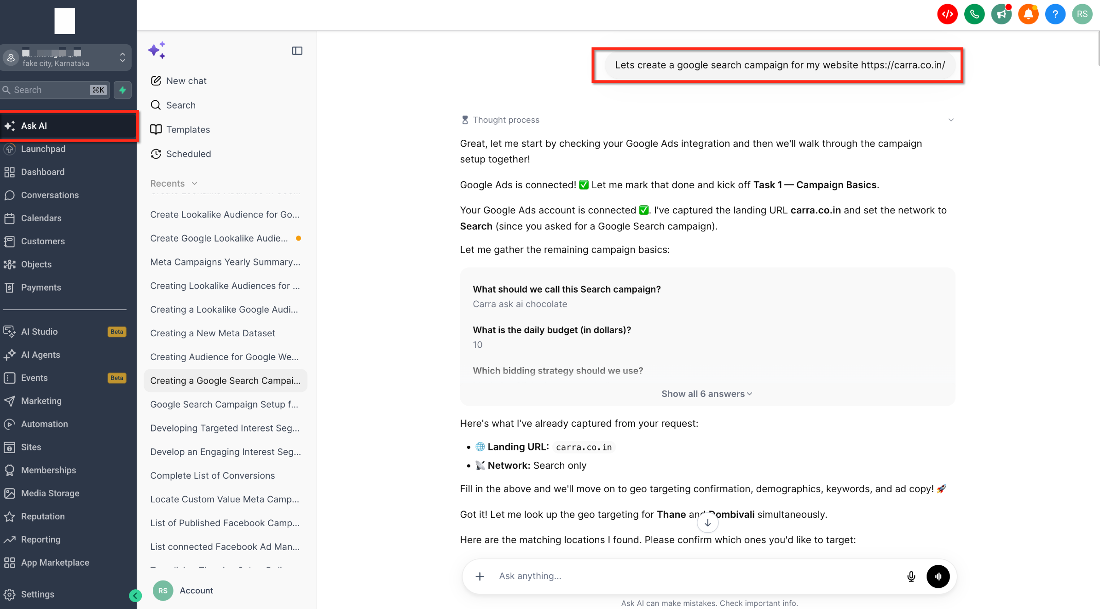1100x609 pixels.
Task: Open the location switcher dropdown
Action: 66,57
